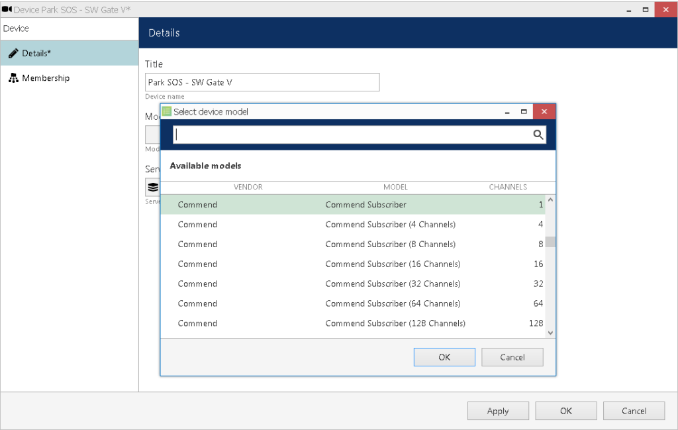Click the search magnifier icon
This screenshot has height=430, width=678.
(538, 134)
